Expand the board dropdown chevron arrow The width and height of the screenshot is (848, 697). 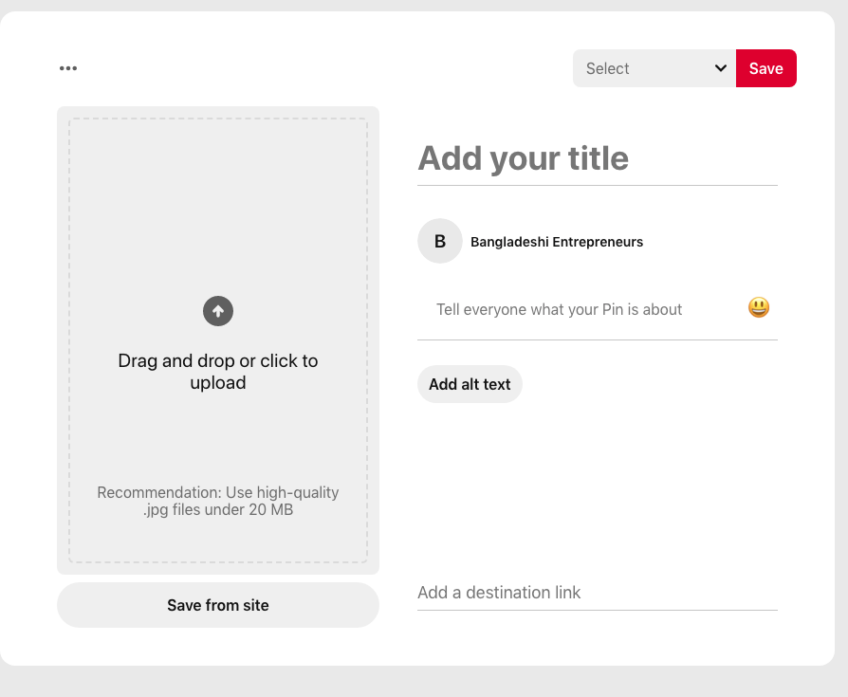[x=721, y=68]
